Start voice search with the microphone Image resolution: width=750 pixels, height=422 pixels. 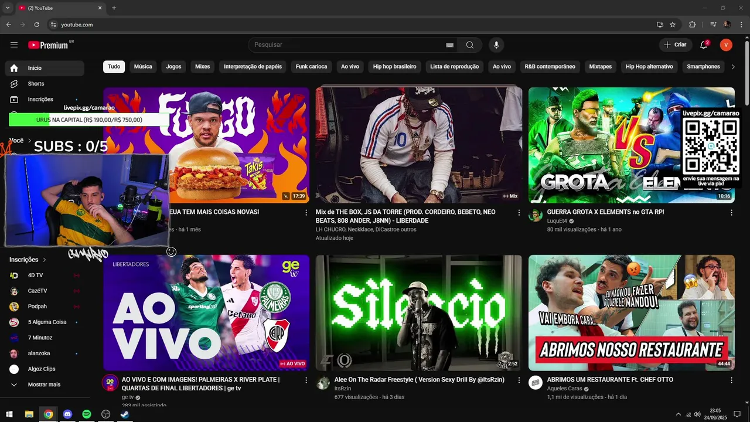point(496,45)
